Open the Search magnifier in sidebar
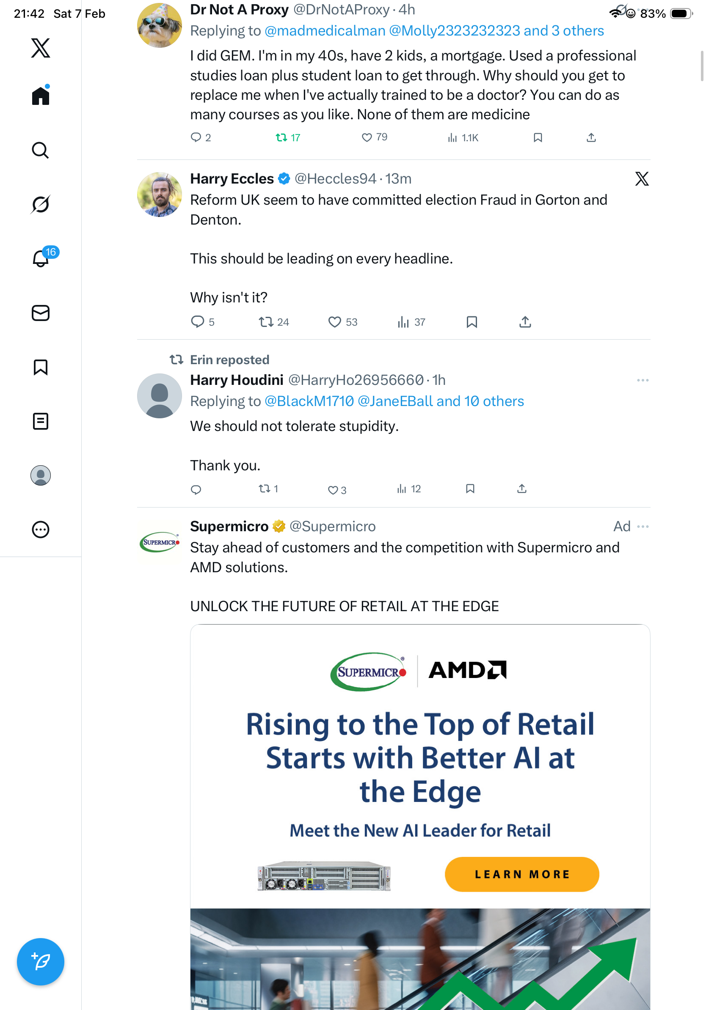 [x=41, y=150]
